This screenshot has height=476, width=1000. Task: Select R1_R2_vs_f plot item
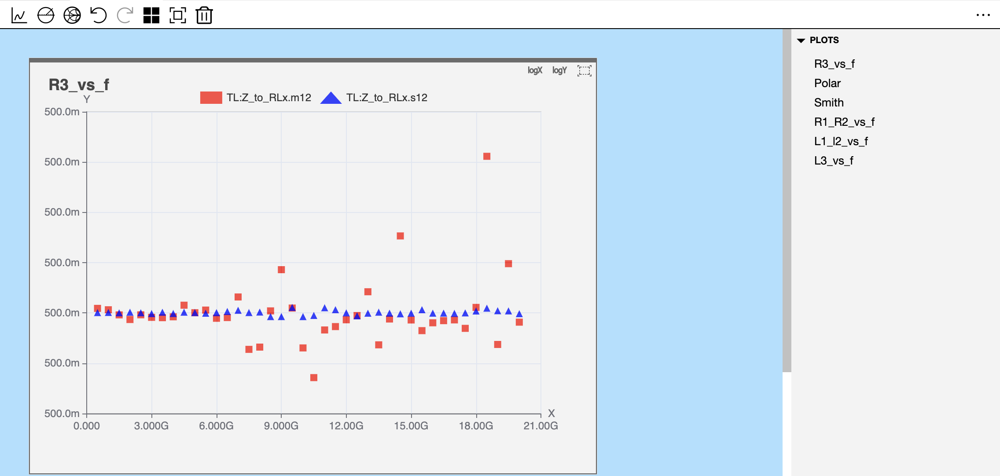[844, 122]
